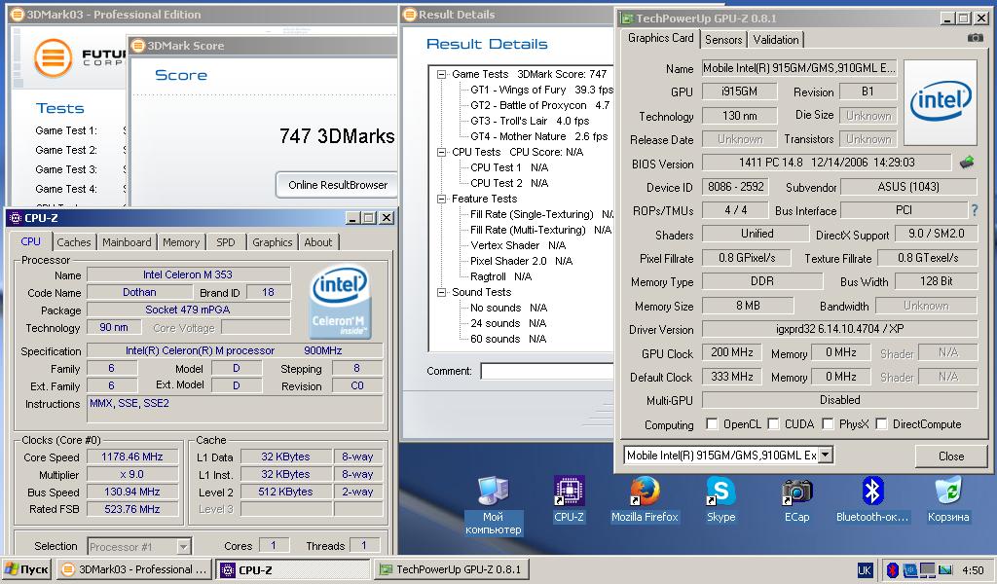Click the Online ResultBrowser button
The height and width of the screenshot is (584, 997).
(337, 185)
